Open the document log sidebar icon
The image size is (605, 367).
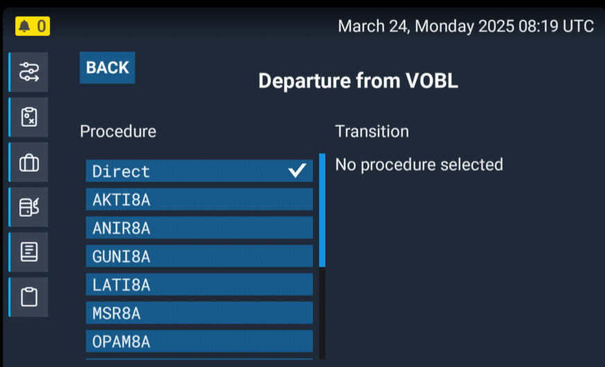pyautogui.click(x=28, y=252)
